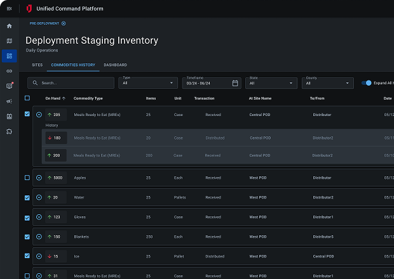Open the County filter dropdown
Screen dimensions: 394x279
click(328, 83)
